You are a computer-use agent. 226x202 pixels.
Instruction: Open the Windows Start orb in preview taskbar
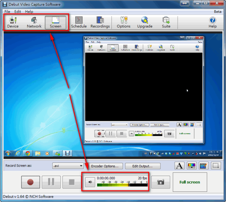pos(8,153)
